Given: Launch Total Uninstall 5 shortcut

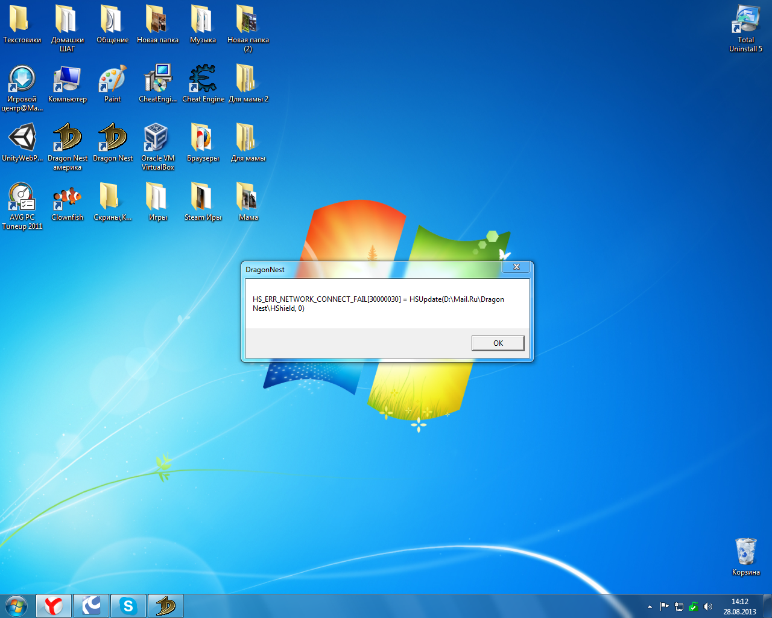Looking at the screenshot, I should pos(745,28).
